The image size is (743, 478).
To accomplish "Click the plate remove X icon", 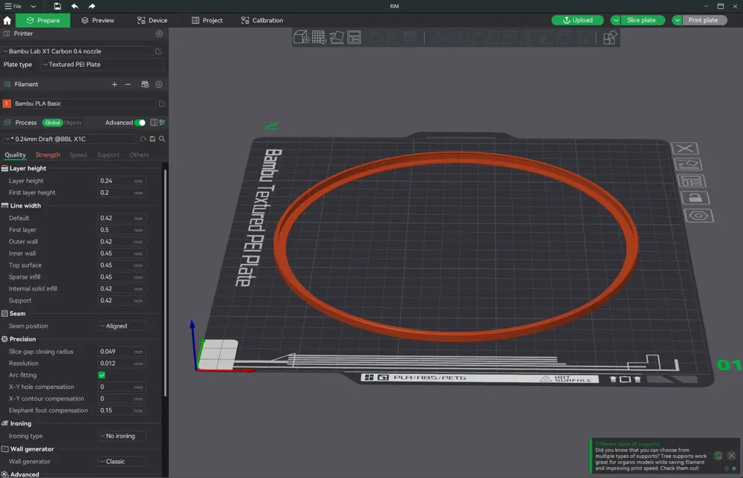I will [685, 149].
